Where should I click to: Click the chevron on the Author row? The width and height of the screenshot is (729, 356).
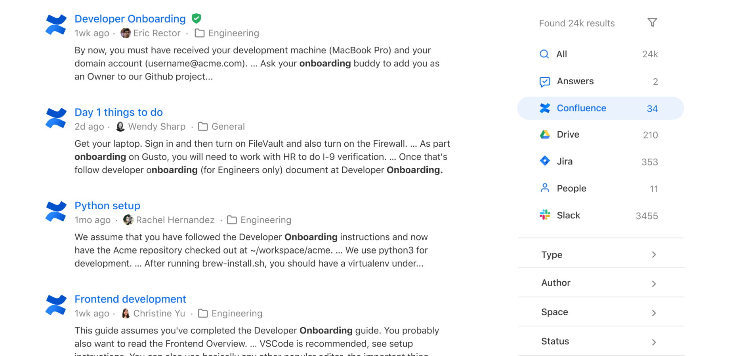coord(654,284)
